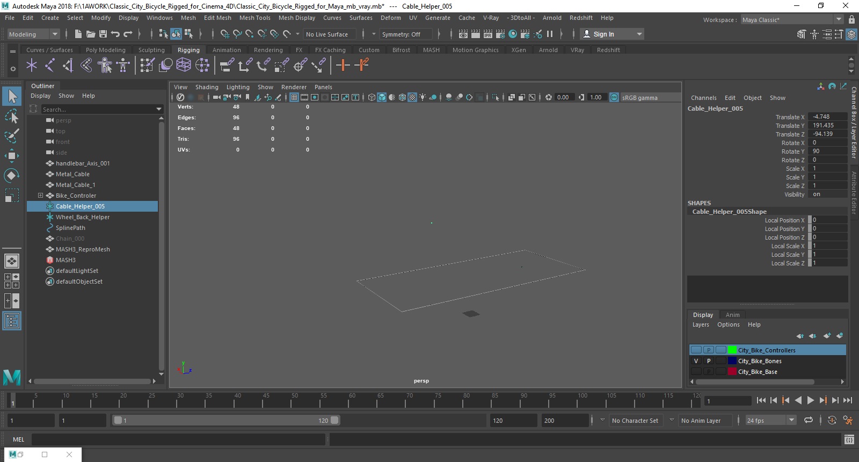Click the time range slider bar
Viewport: 859px width, 462px height.
(x=225, y=420)
